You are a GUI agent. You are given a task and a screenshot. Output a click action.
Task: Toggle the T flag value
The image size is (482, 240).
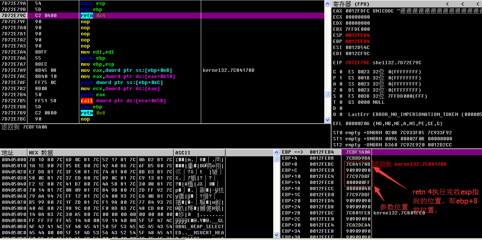[339, 102]
